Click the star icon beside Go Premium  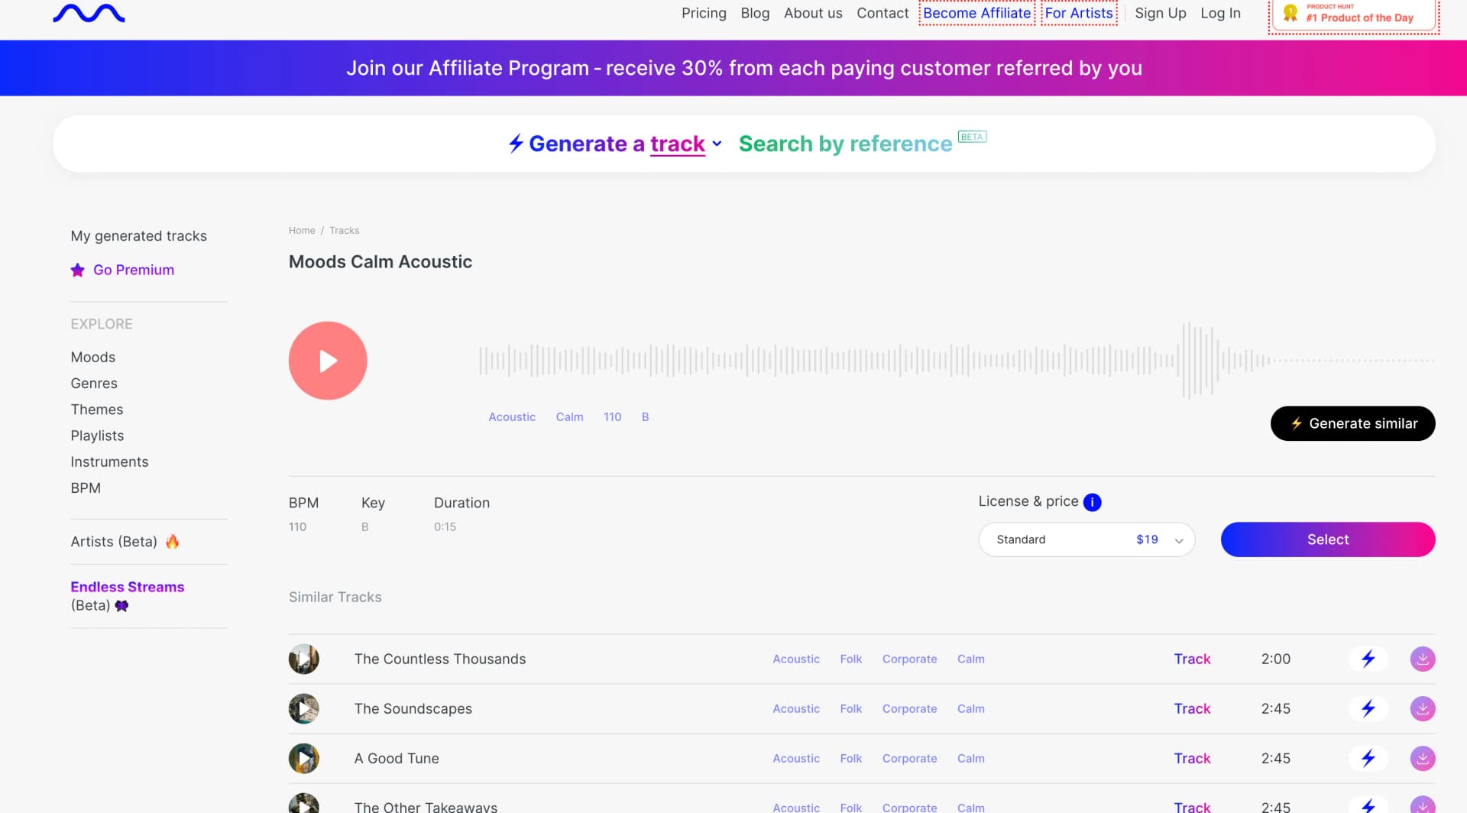click(x=77, y=270)
